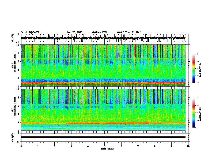Click the "-7" label on ch.2 color bar
Screen dimensions: 212x164
(x=197, y=128)
